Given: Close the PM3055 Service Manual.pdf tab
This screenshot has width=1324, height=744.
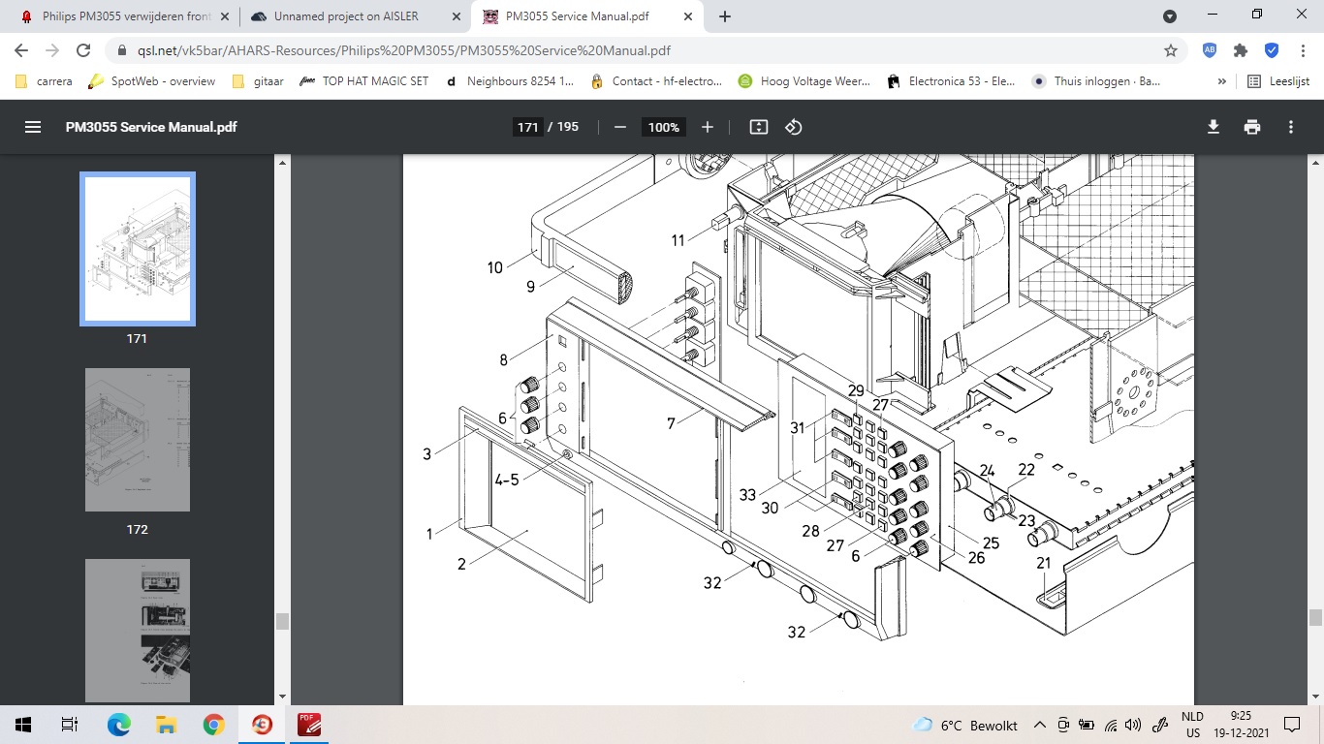Looking at the screenshot, I should 686,16.
